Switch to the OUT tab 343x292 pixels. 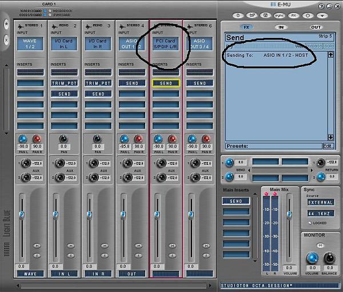(316, 27)
